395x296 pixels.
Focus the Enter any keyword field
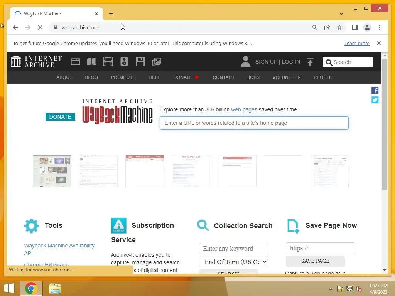[x=233, y=249]
